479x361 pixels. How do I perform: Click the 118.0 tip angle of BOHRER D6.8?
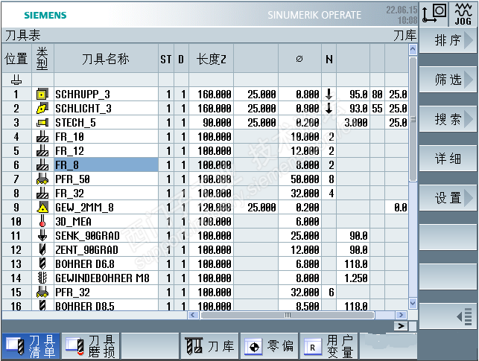(356, 263)
